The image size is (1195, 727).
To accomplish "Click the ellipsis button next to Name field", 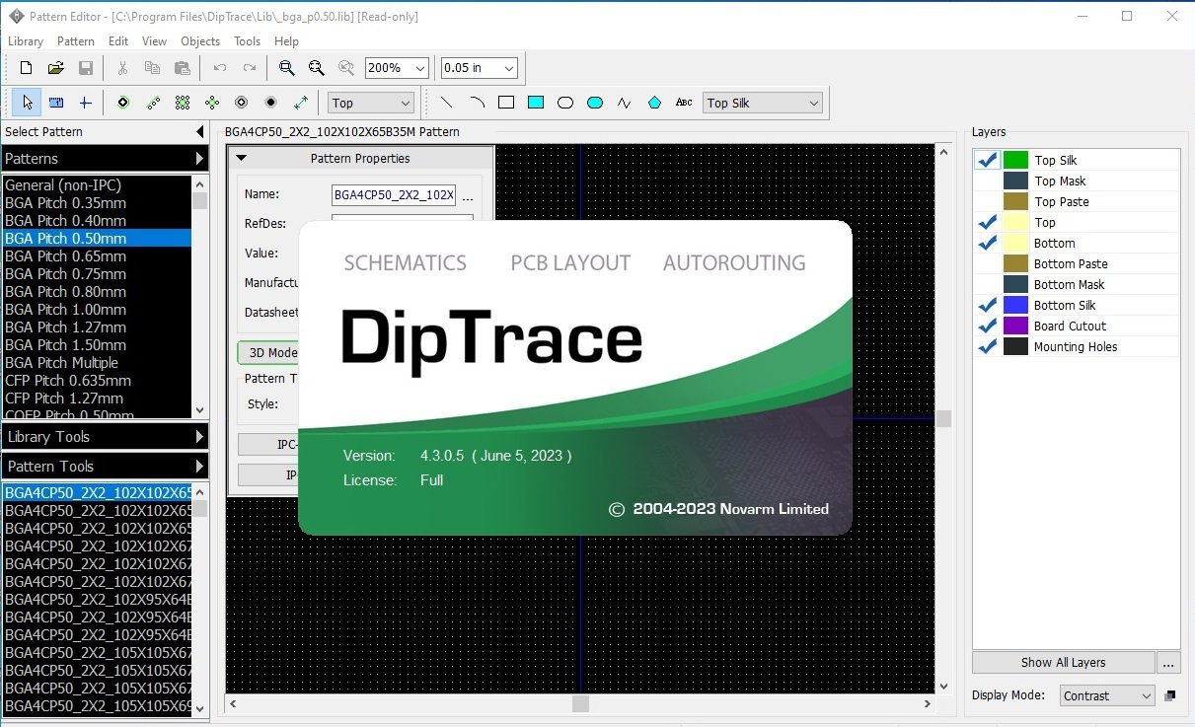I will pos(468,195).
